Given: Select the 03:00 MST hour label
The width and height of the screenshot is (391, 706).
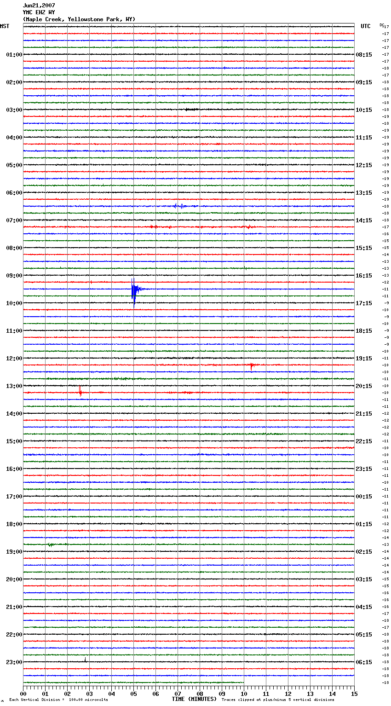Looking at the screenshot, I should pos(14,110).
